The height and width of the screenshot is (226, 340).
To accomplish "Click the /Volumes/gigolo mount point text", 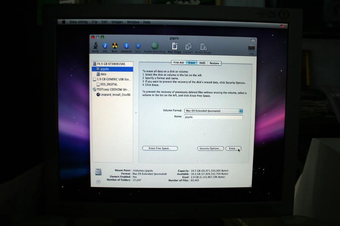I will click(x=143, y=170).
